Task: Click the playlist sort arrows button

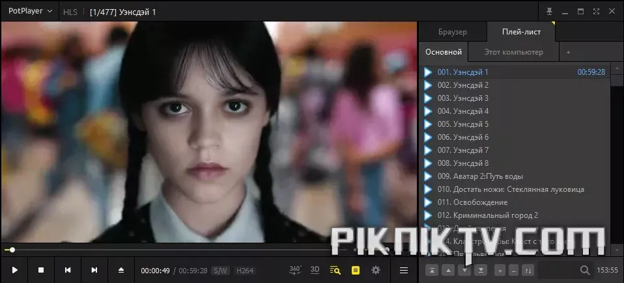Action: pyautogui.click(x=528, y=271)
